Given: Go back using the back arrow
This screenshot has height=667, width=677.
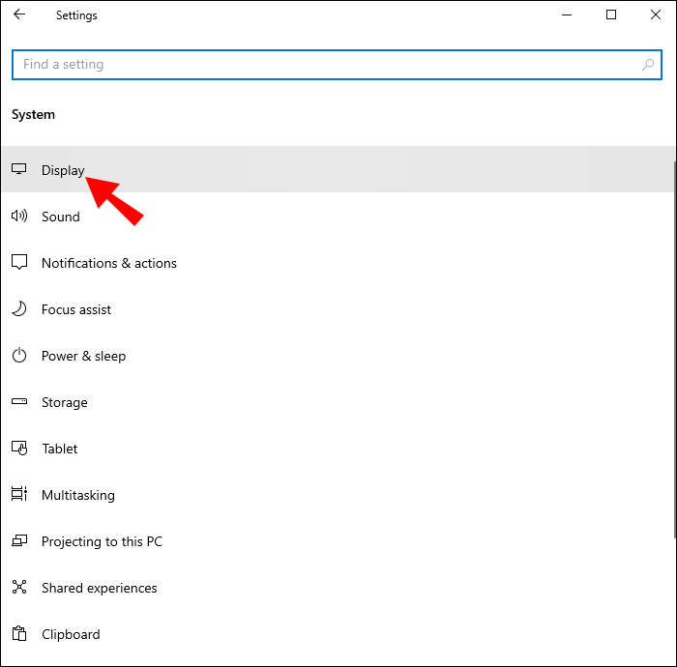Looking at the screenshot, I should click(x=19, y=15).
